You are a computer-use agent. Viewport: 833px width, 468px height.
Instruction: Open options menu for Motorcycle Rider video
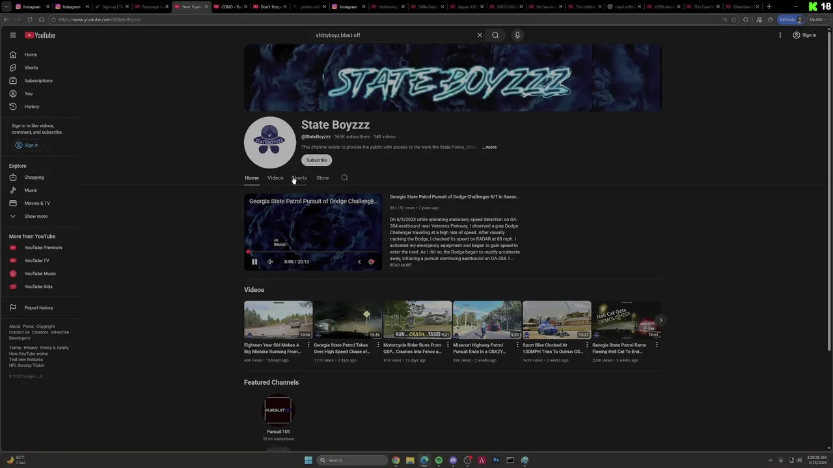click(x=448, y=345)
